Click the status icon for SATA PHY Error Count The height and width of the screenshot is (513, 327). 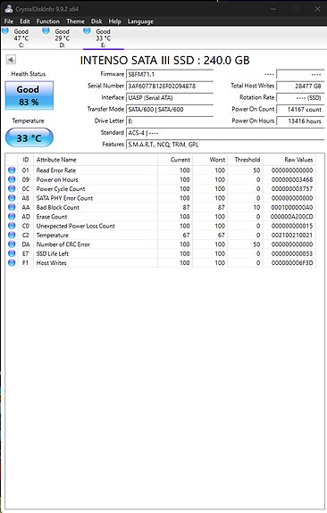12,198
